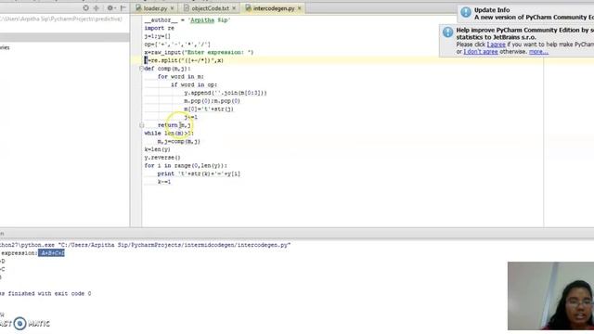Hide the Project tool window

click(x=123, y=8)
